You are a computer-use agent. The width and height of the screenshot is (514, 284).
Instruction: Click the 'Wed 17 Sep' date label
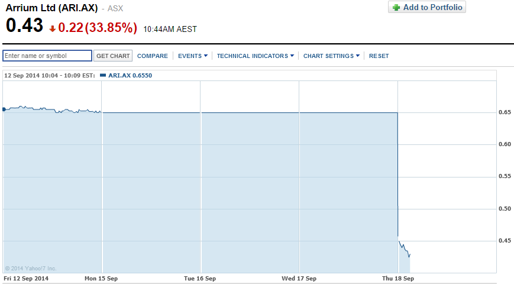(299, 278)
